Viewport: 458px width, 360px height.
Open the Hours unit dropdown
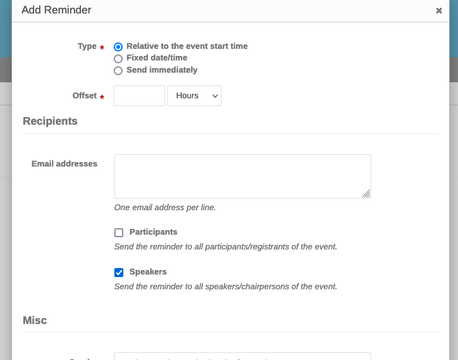(194, 96)
